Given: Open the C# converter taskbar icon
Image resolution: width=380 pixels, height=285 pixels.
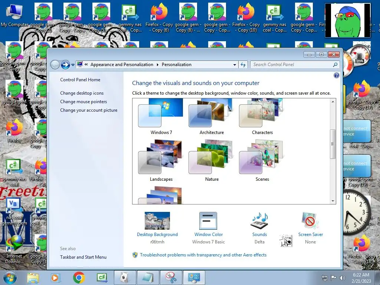Looking at the screenshot, I should (x=102, y=278).
